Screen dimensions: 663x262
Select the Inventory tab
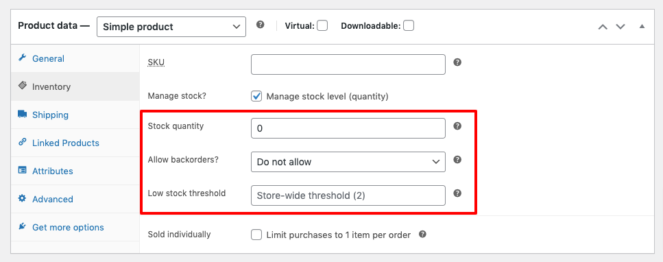click(75, 86)
